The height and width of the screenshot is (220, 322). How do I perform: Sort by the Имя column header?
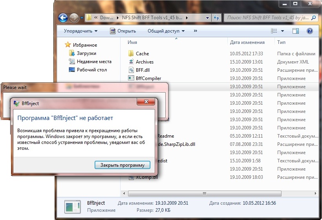tap(132, 42)
